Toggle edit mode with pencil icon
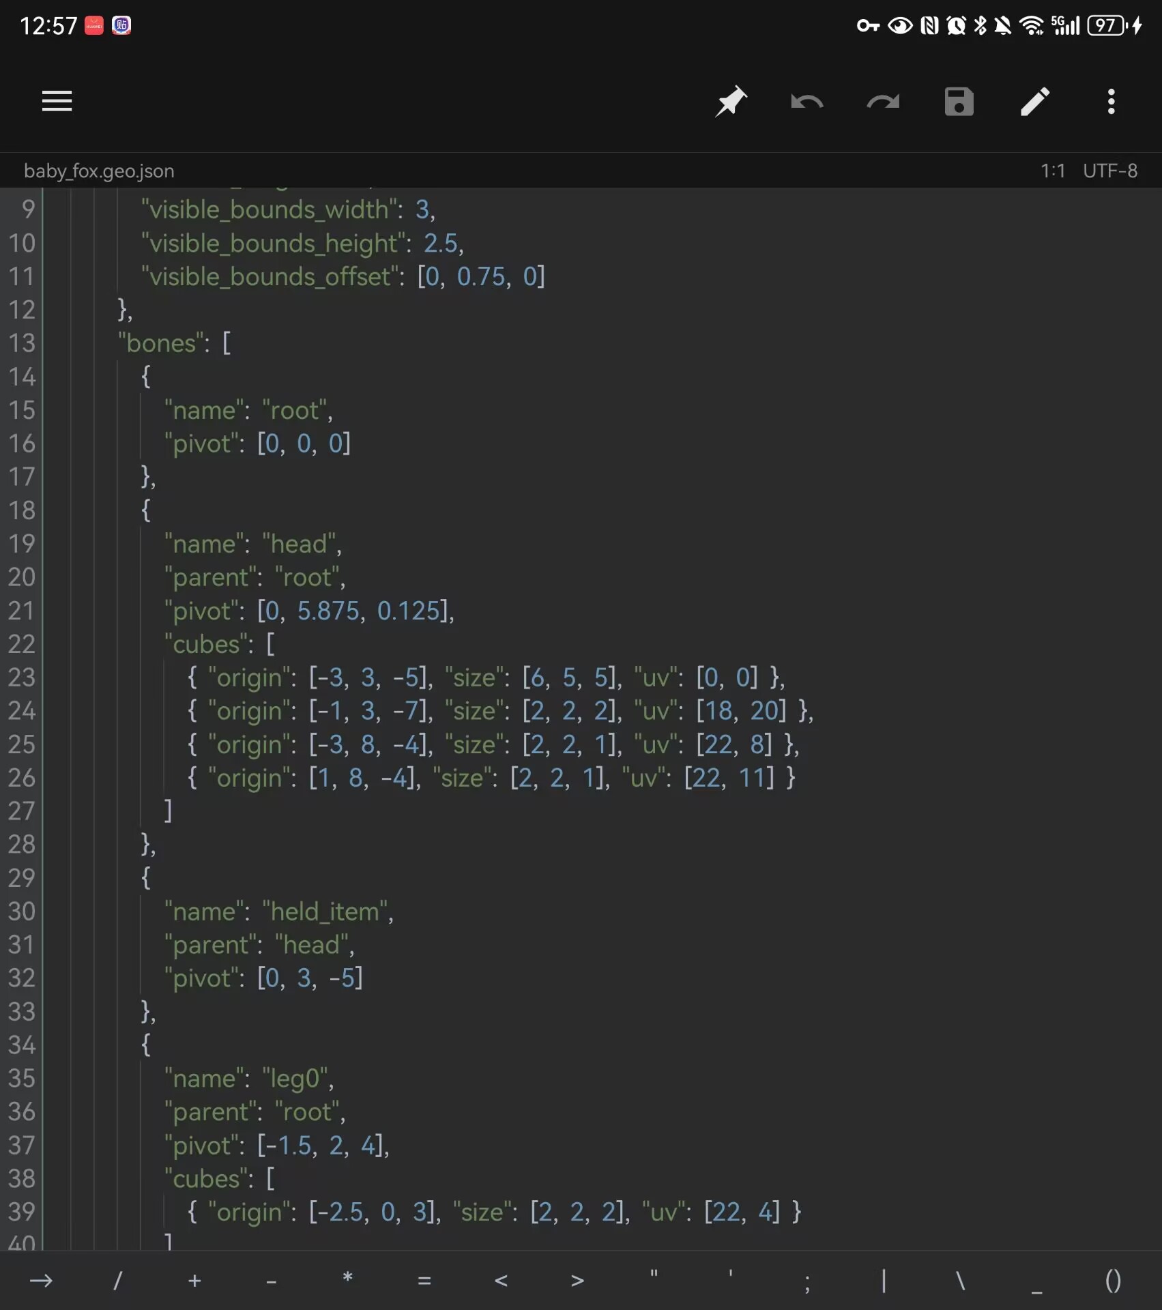1162x1310 pixels. click(1035, 102)
